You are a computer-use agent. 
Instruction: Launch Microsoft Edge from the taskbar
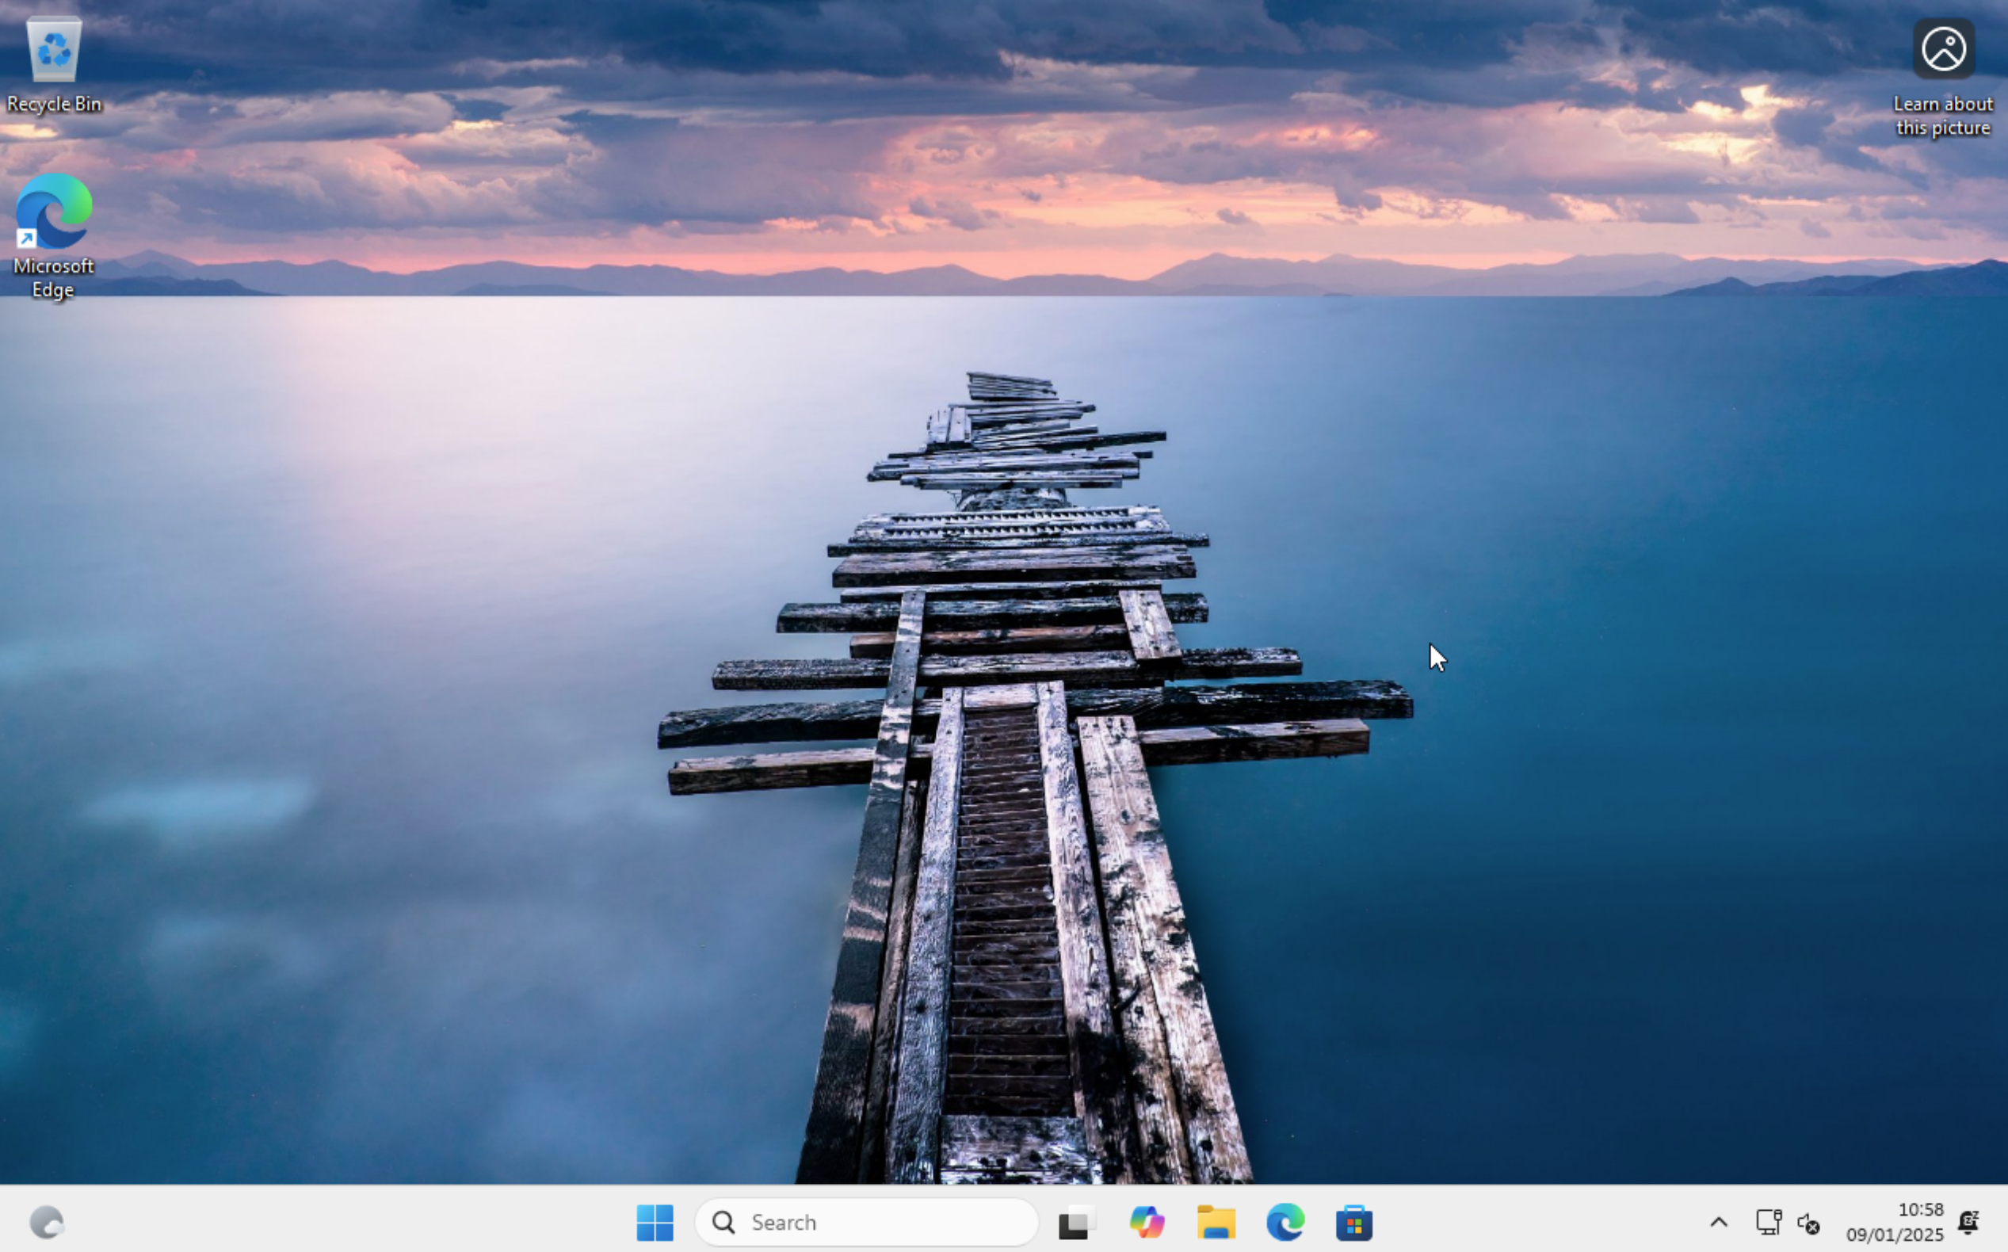click(x=1285, y=1222)
